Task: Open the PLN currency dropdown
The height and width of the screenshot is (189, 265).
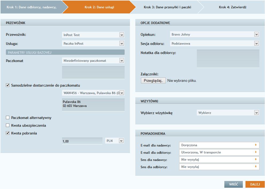Action: (114, 141)
